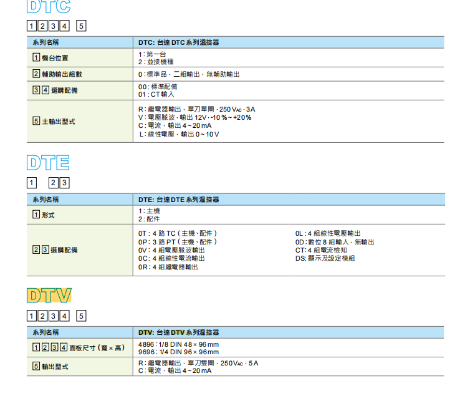This screenshot has width=460, height=406.
Task: Click the '01: CT 輸入' option text
Action: pyautogui.click(x=156, y=94)
